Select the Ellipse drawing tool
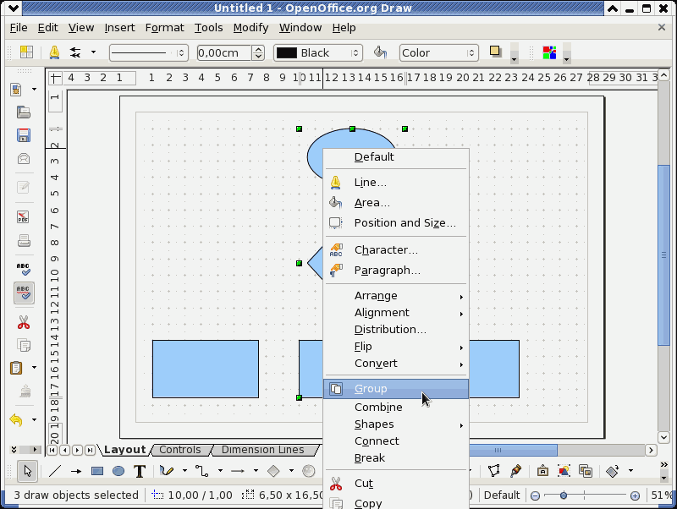The image size is (677, 509). (x=118, y=471)
